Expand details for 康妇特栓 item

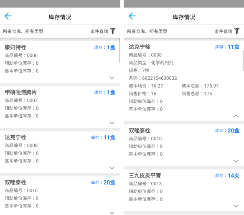tap(112, 78)
